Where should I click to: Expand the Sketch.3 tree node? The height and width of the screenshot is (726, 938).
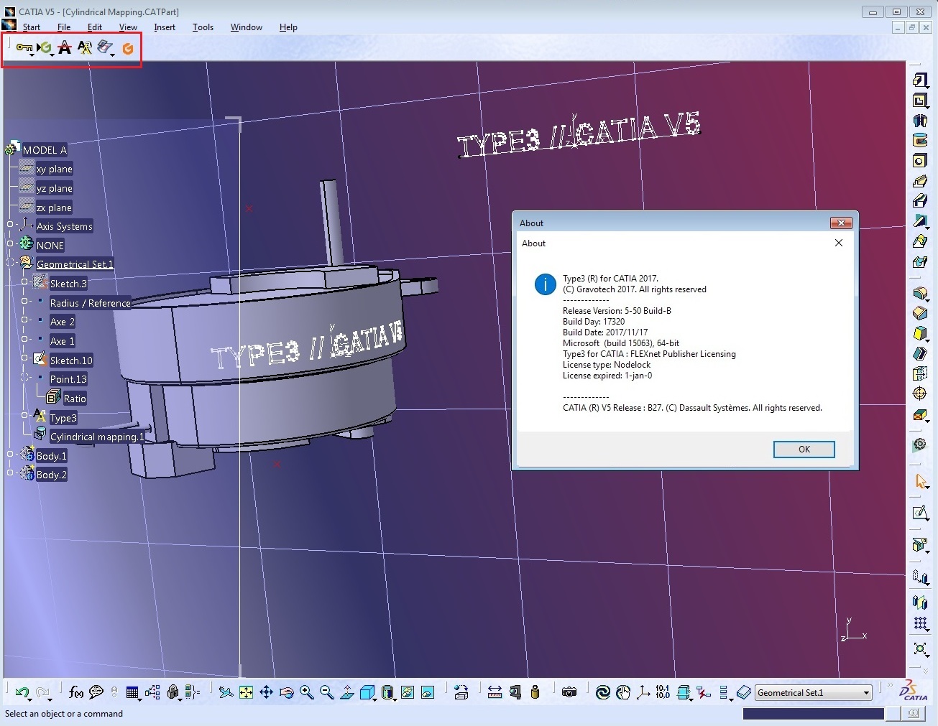pyautogui.click(x=24, y=282)
